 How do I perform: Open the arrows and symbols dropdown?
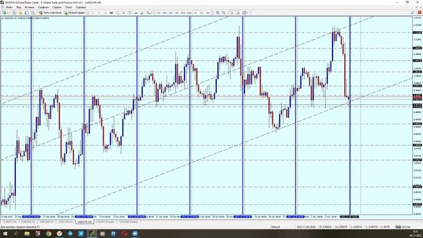point(149,13)
